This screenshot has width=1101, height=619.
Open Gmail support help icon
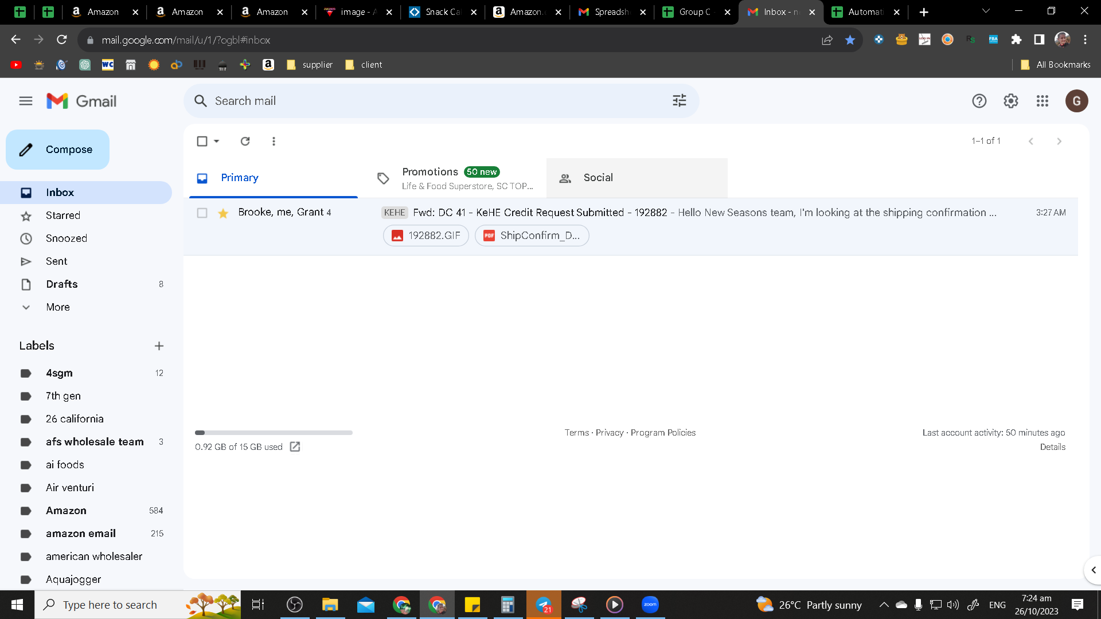click(979, 101)
